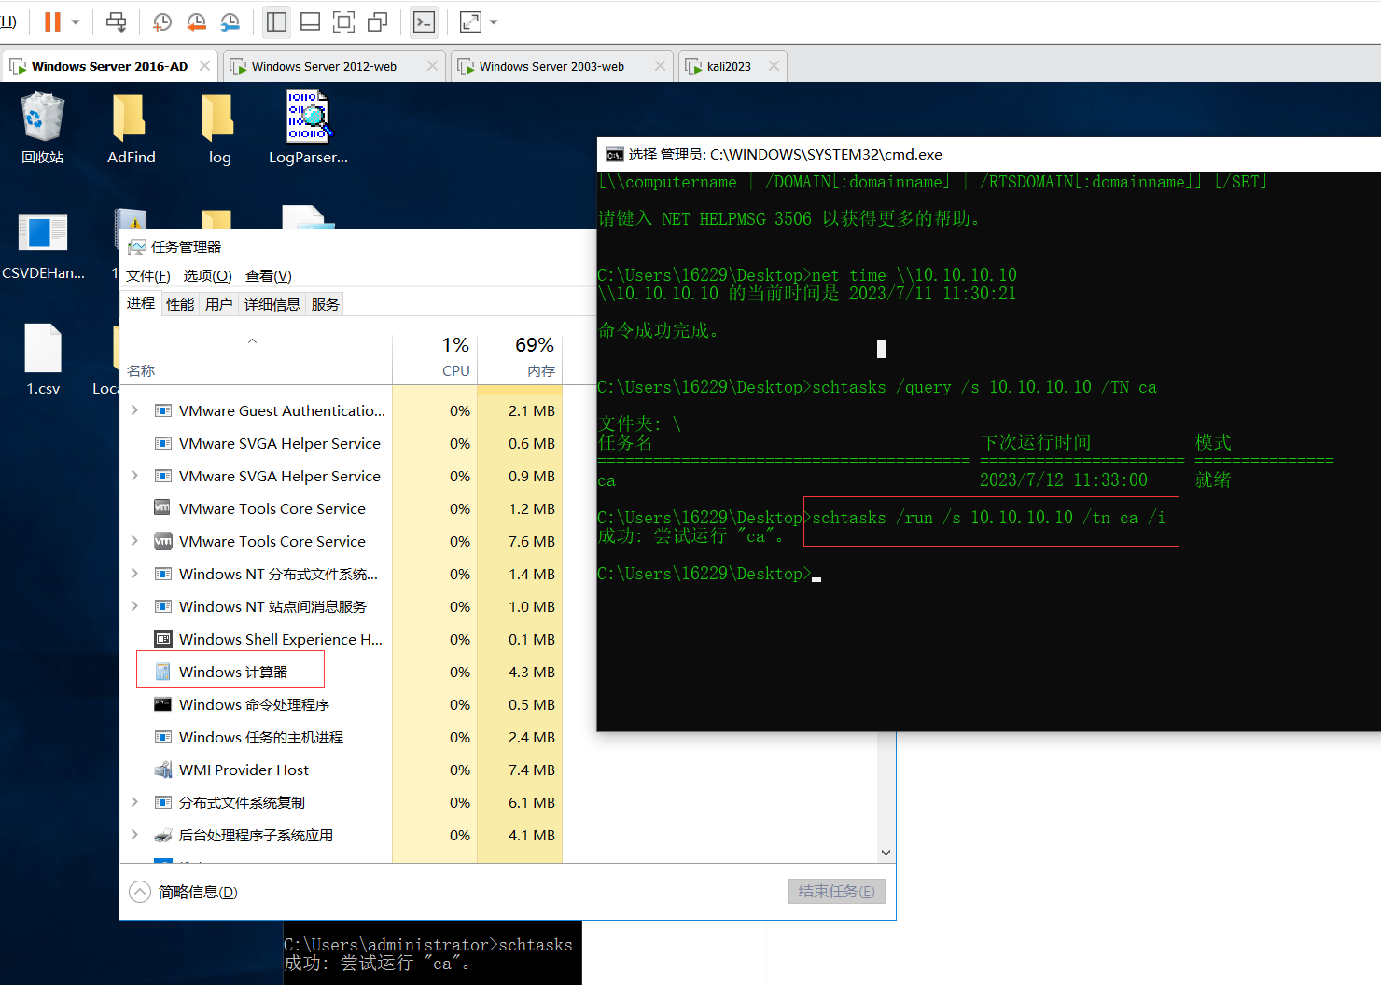Click the process list scroll-down arrow
The height and width of the screenshot is (985, 1381).
886,853
